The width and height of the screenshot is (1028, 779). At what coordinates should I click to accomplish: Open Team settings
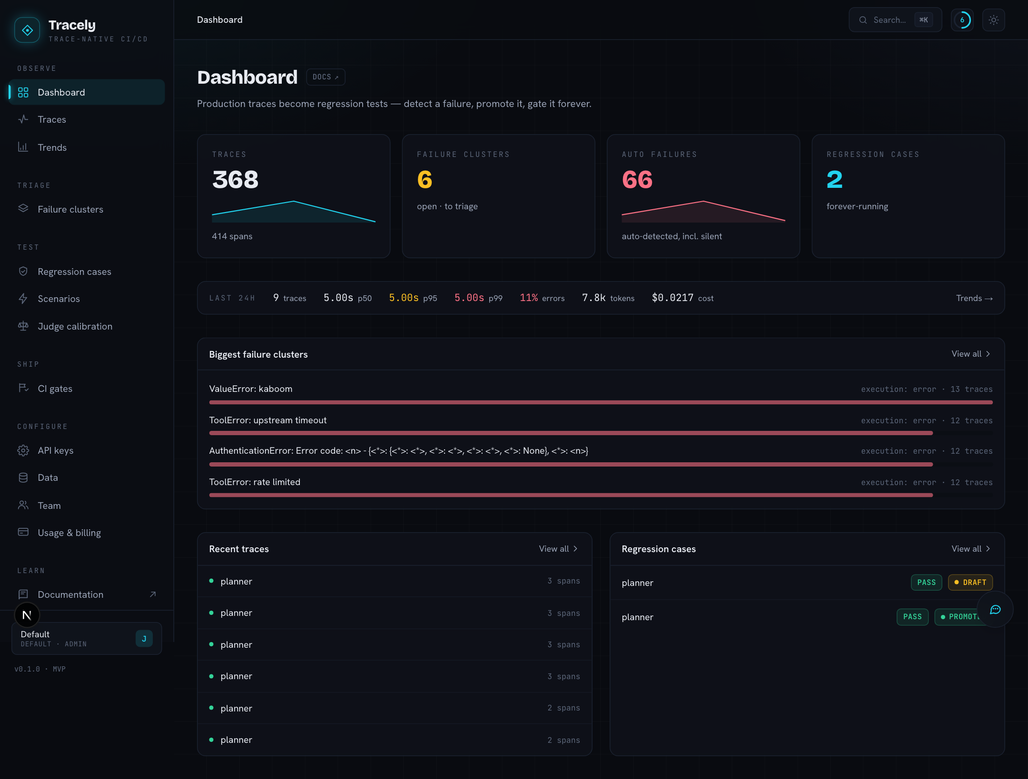tap(87, 505)
